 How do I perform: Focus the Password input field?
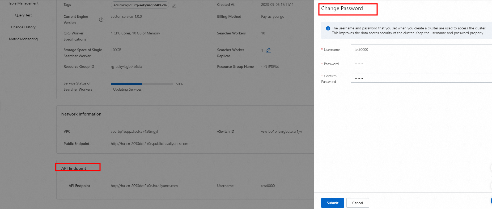pyautogui.click(x=421, y=64)
